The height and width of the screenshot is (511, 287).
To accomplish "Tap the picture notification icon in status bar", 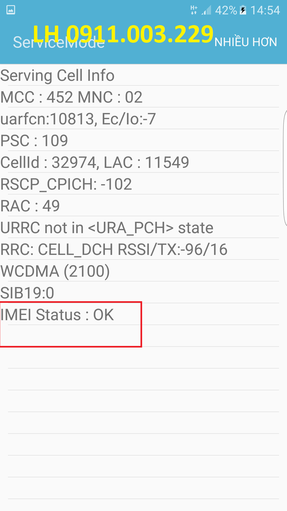I will pos(11,10).
